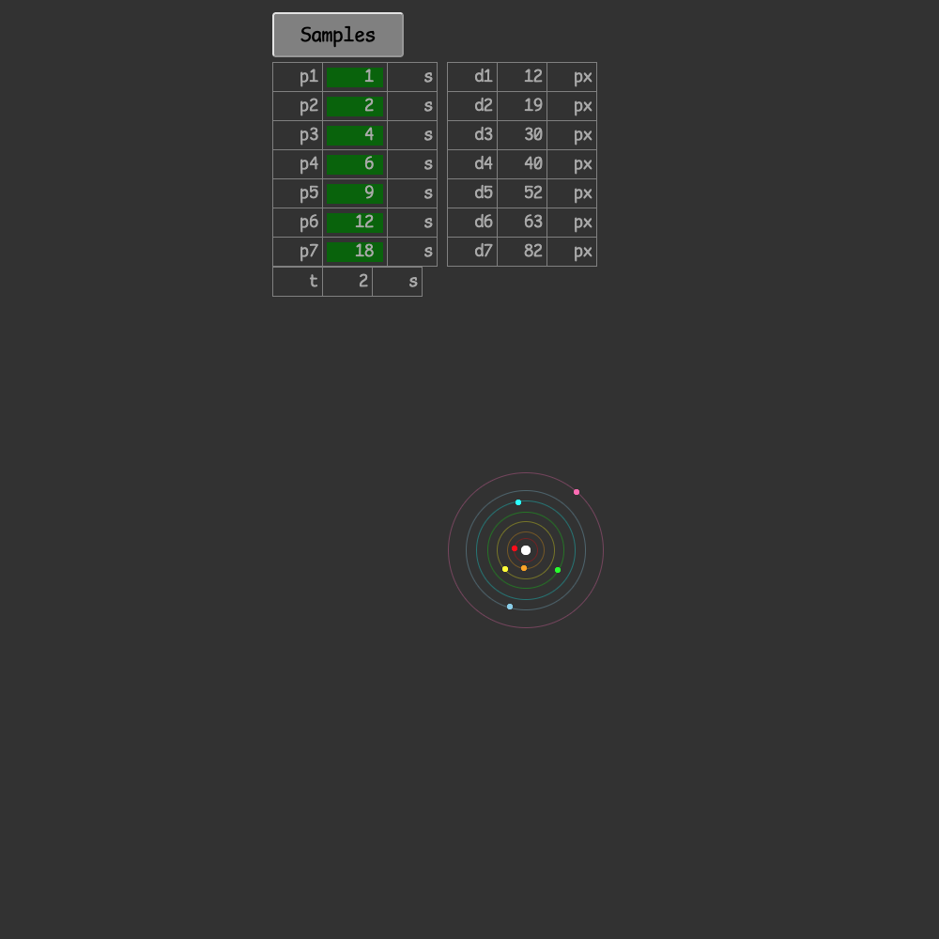The width and height of the screenshot is (939, 939).
Task: Select the green p1 period field
Action: coord(354,76)
